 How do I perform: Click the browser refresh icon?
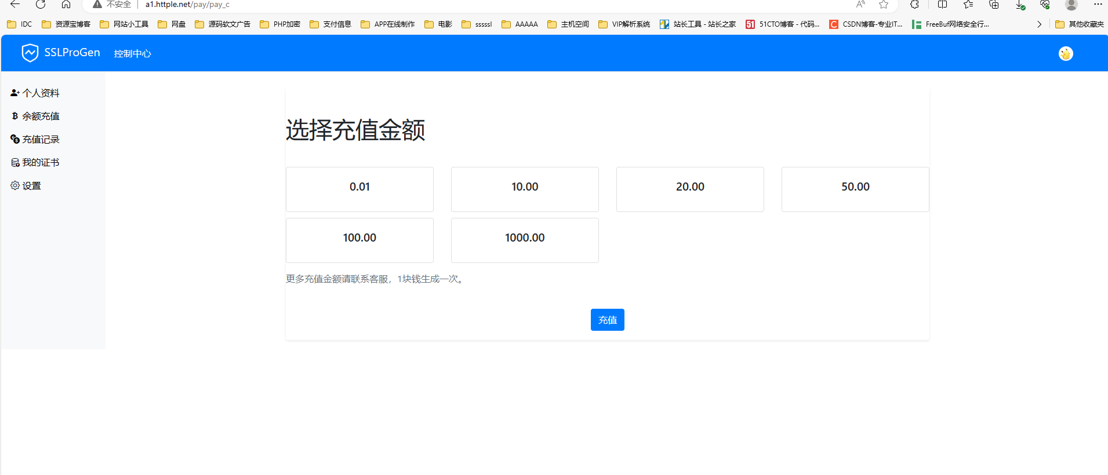coord(41,5)
